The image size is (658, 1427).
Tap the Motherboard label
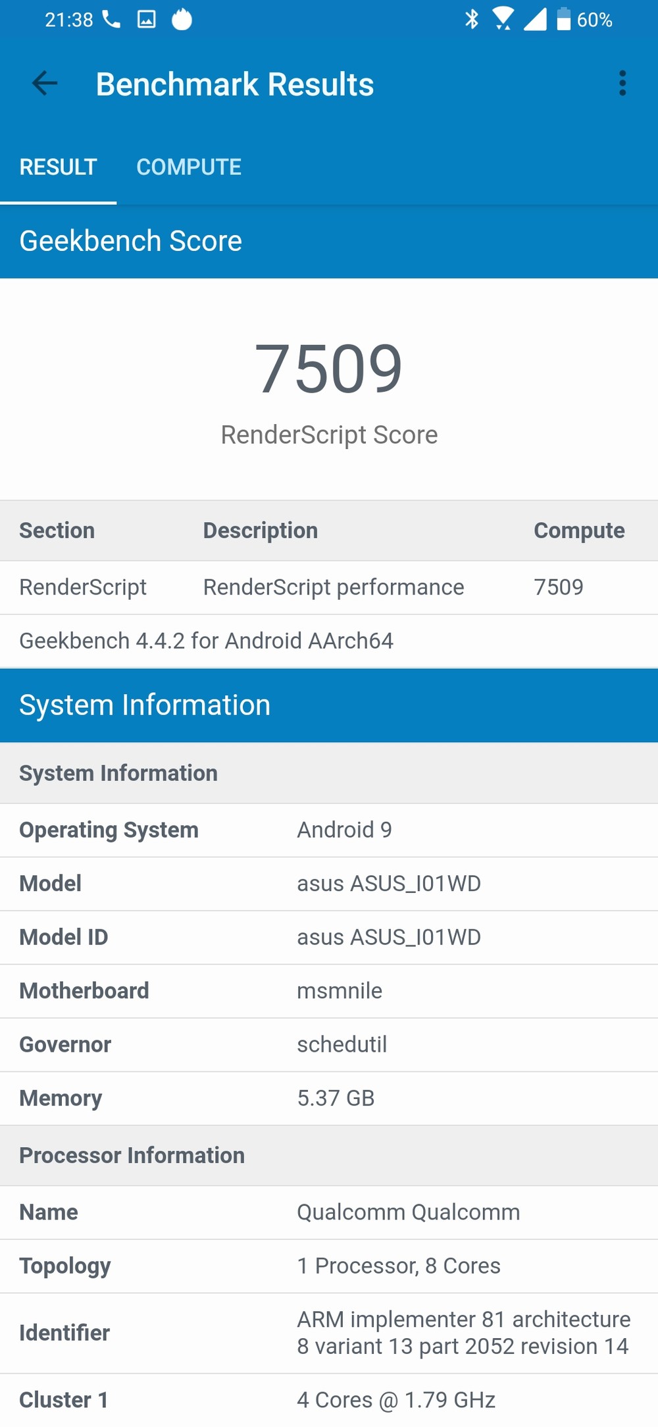84,991
